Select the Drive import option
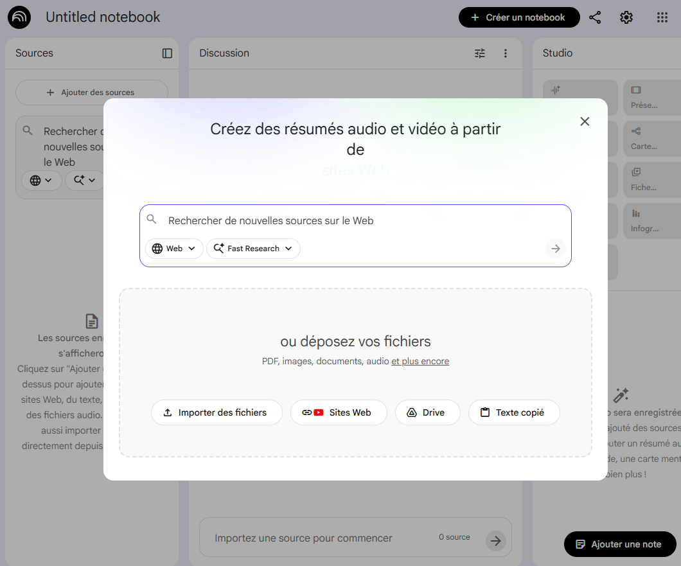The height and width of the screenshot is (566, 681). [428, 412]
